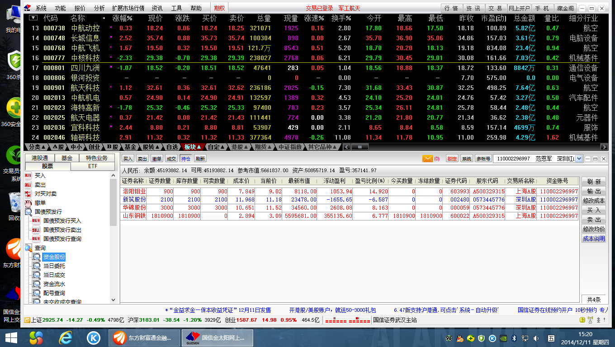Toggle the 持仓 holdings view button
The height and width of the screenshot is (347, 615).
(185, 159)
